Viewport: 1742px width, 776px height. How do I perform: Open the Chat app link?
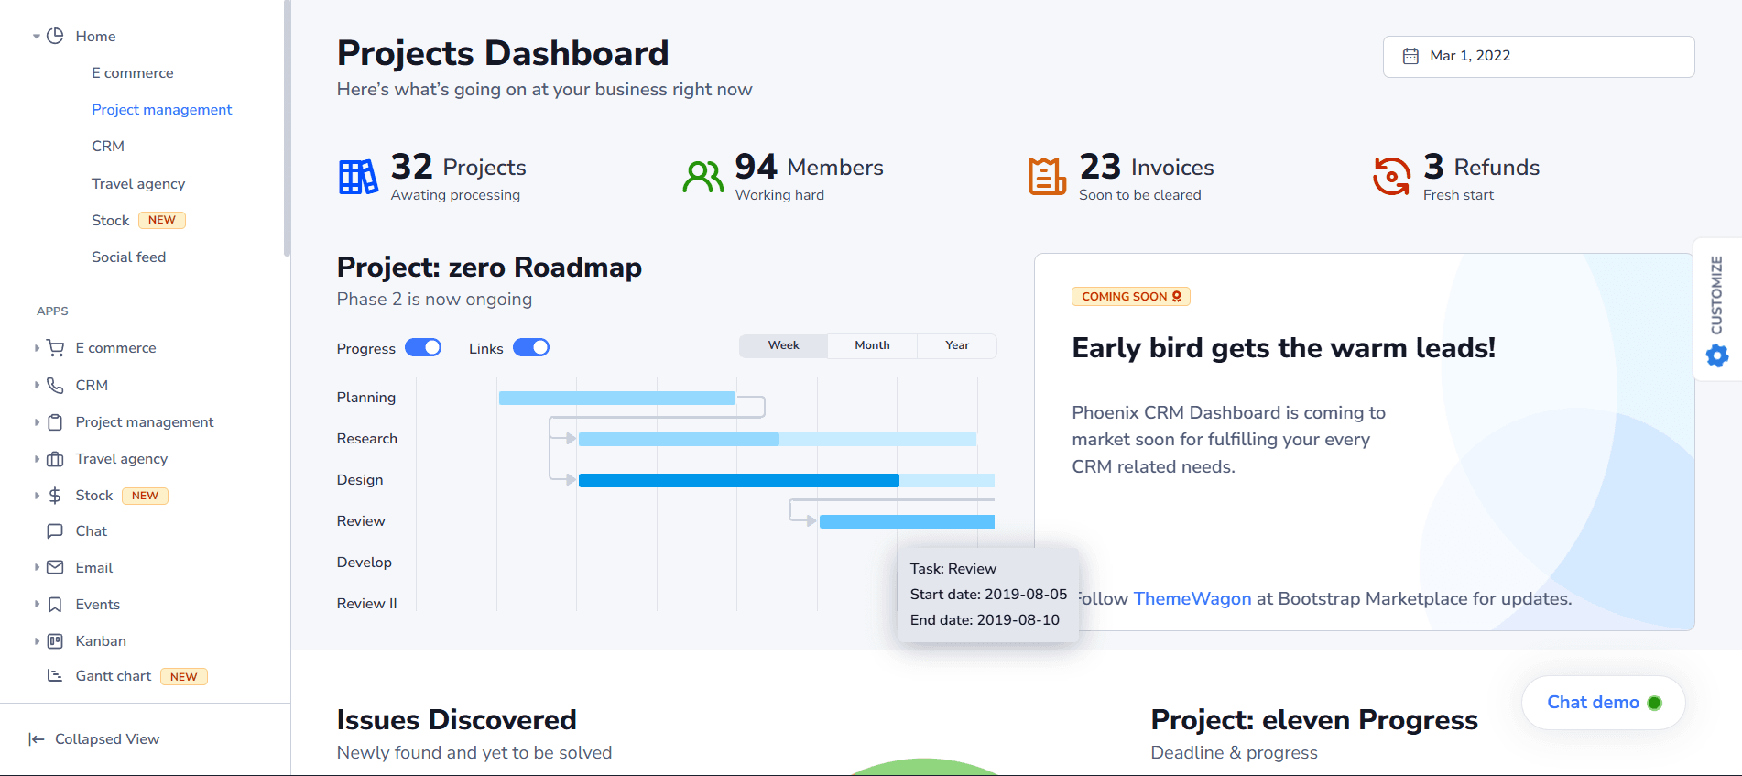tap(91, 531)
